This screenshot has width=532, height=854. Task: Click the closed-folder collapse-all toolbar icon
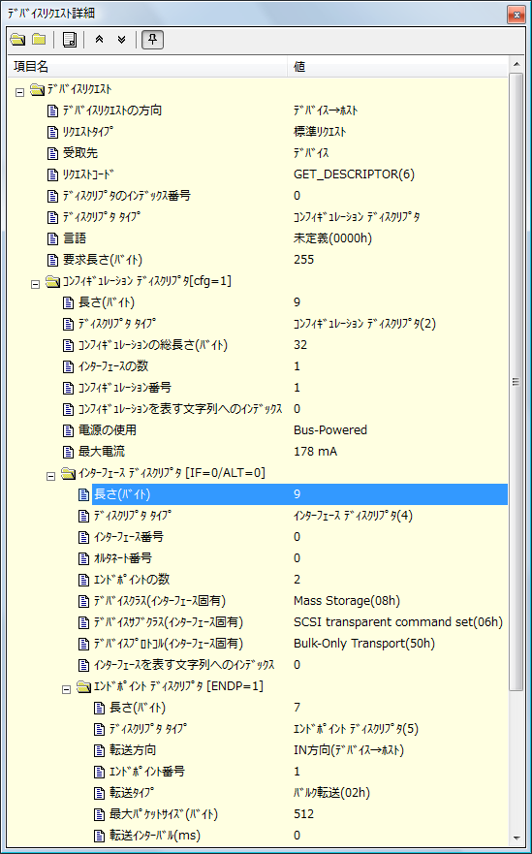click(39, 39)
